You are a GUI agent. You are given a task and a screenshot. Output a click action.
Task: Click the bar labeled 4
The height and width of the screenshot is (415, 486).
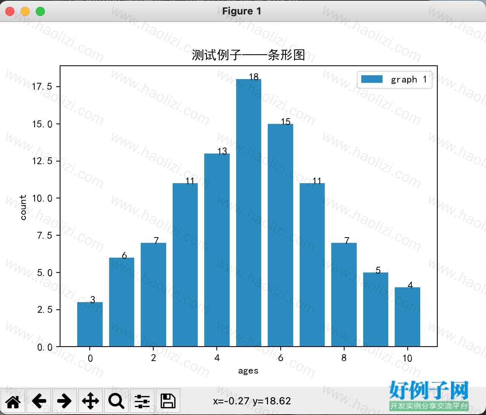click(x=407, y=317)
